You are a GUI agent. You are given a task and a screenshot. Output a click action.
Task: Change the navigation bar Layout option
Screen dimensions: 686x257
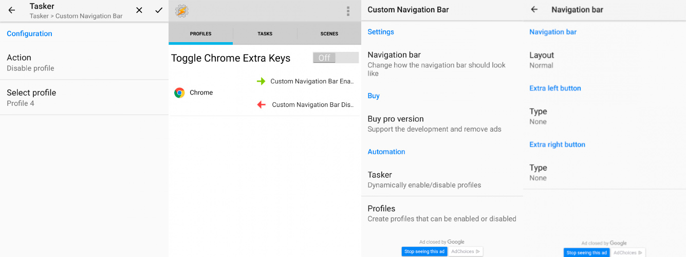coord(604,60)
